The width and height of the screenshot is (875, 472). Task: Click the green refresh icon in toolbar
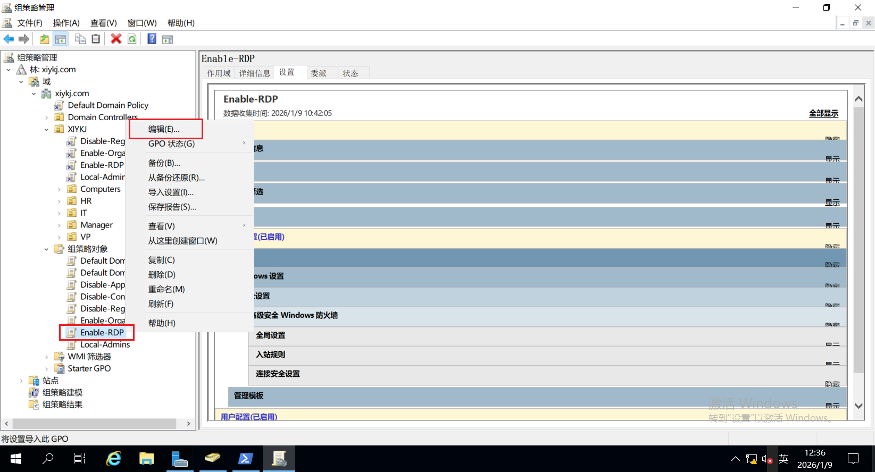[132, 39]
